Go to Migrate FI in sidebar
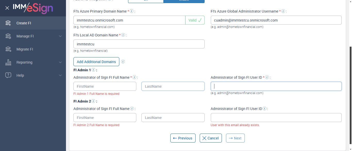The image size is (352, 151). [x=25, y=49]
